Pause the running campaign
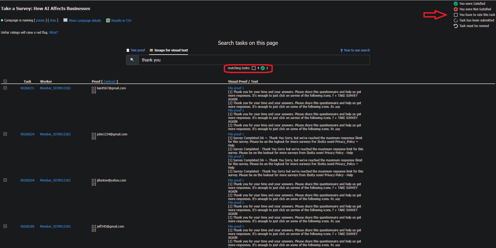The width and height of the screenshot is (496, 248). click(40, 20)
